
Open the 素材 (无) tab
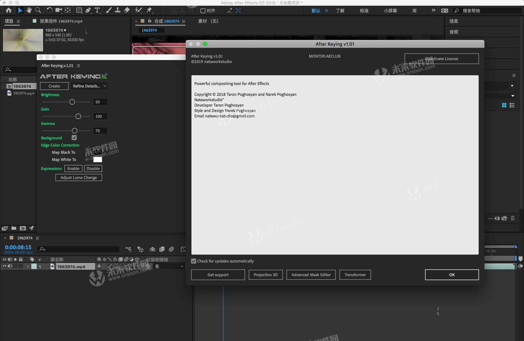point(208,21)
